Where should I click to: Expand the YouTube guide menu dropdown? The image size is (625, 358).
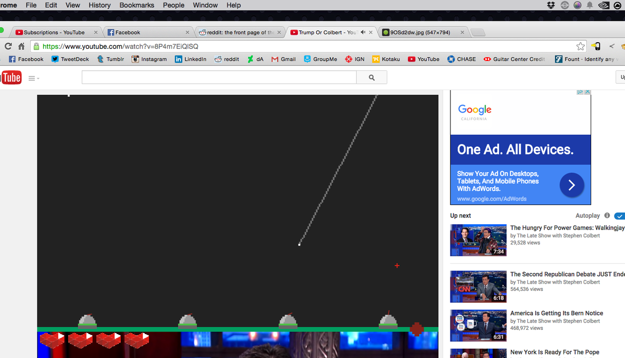pyautogui.click(x=34, y=78)
